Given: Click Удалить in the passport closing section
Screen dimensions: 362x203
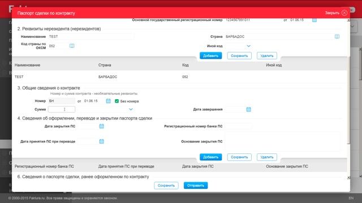Looking at the screenshot, I should (266, 157).
